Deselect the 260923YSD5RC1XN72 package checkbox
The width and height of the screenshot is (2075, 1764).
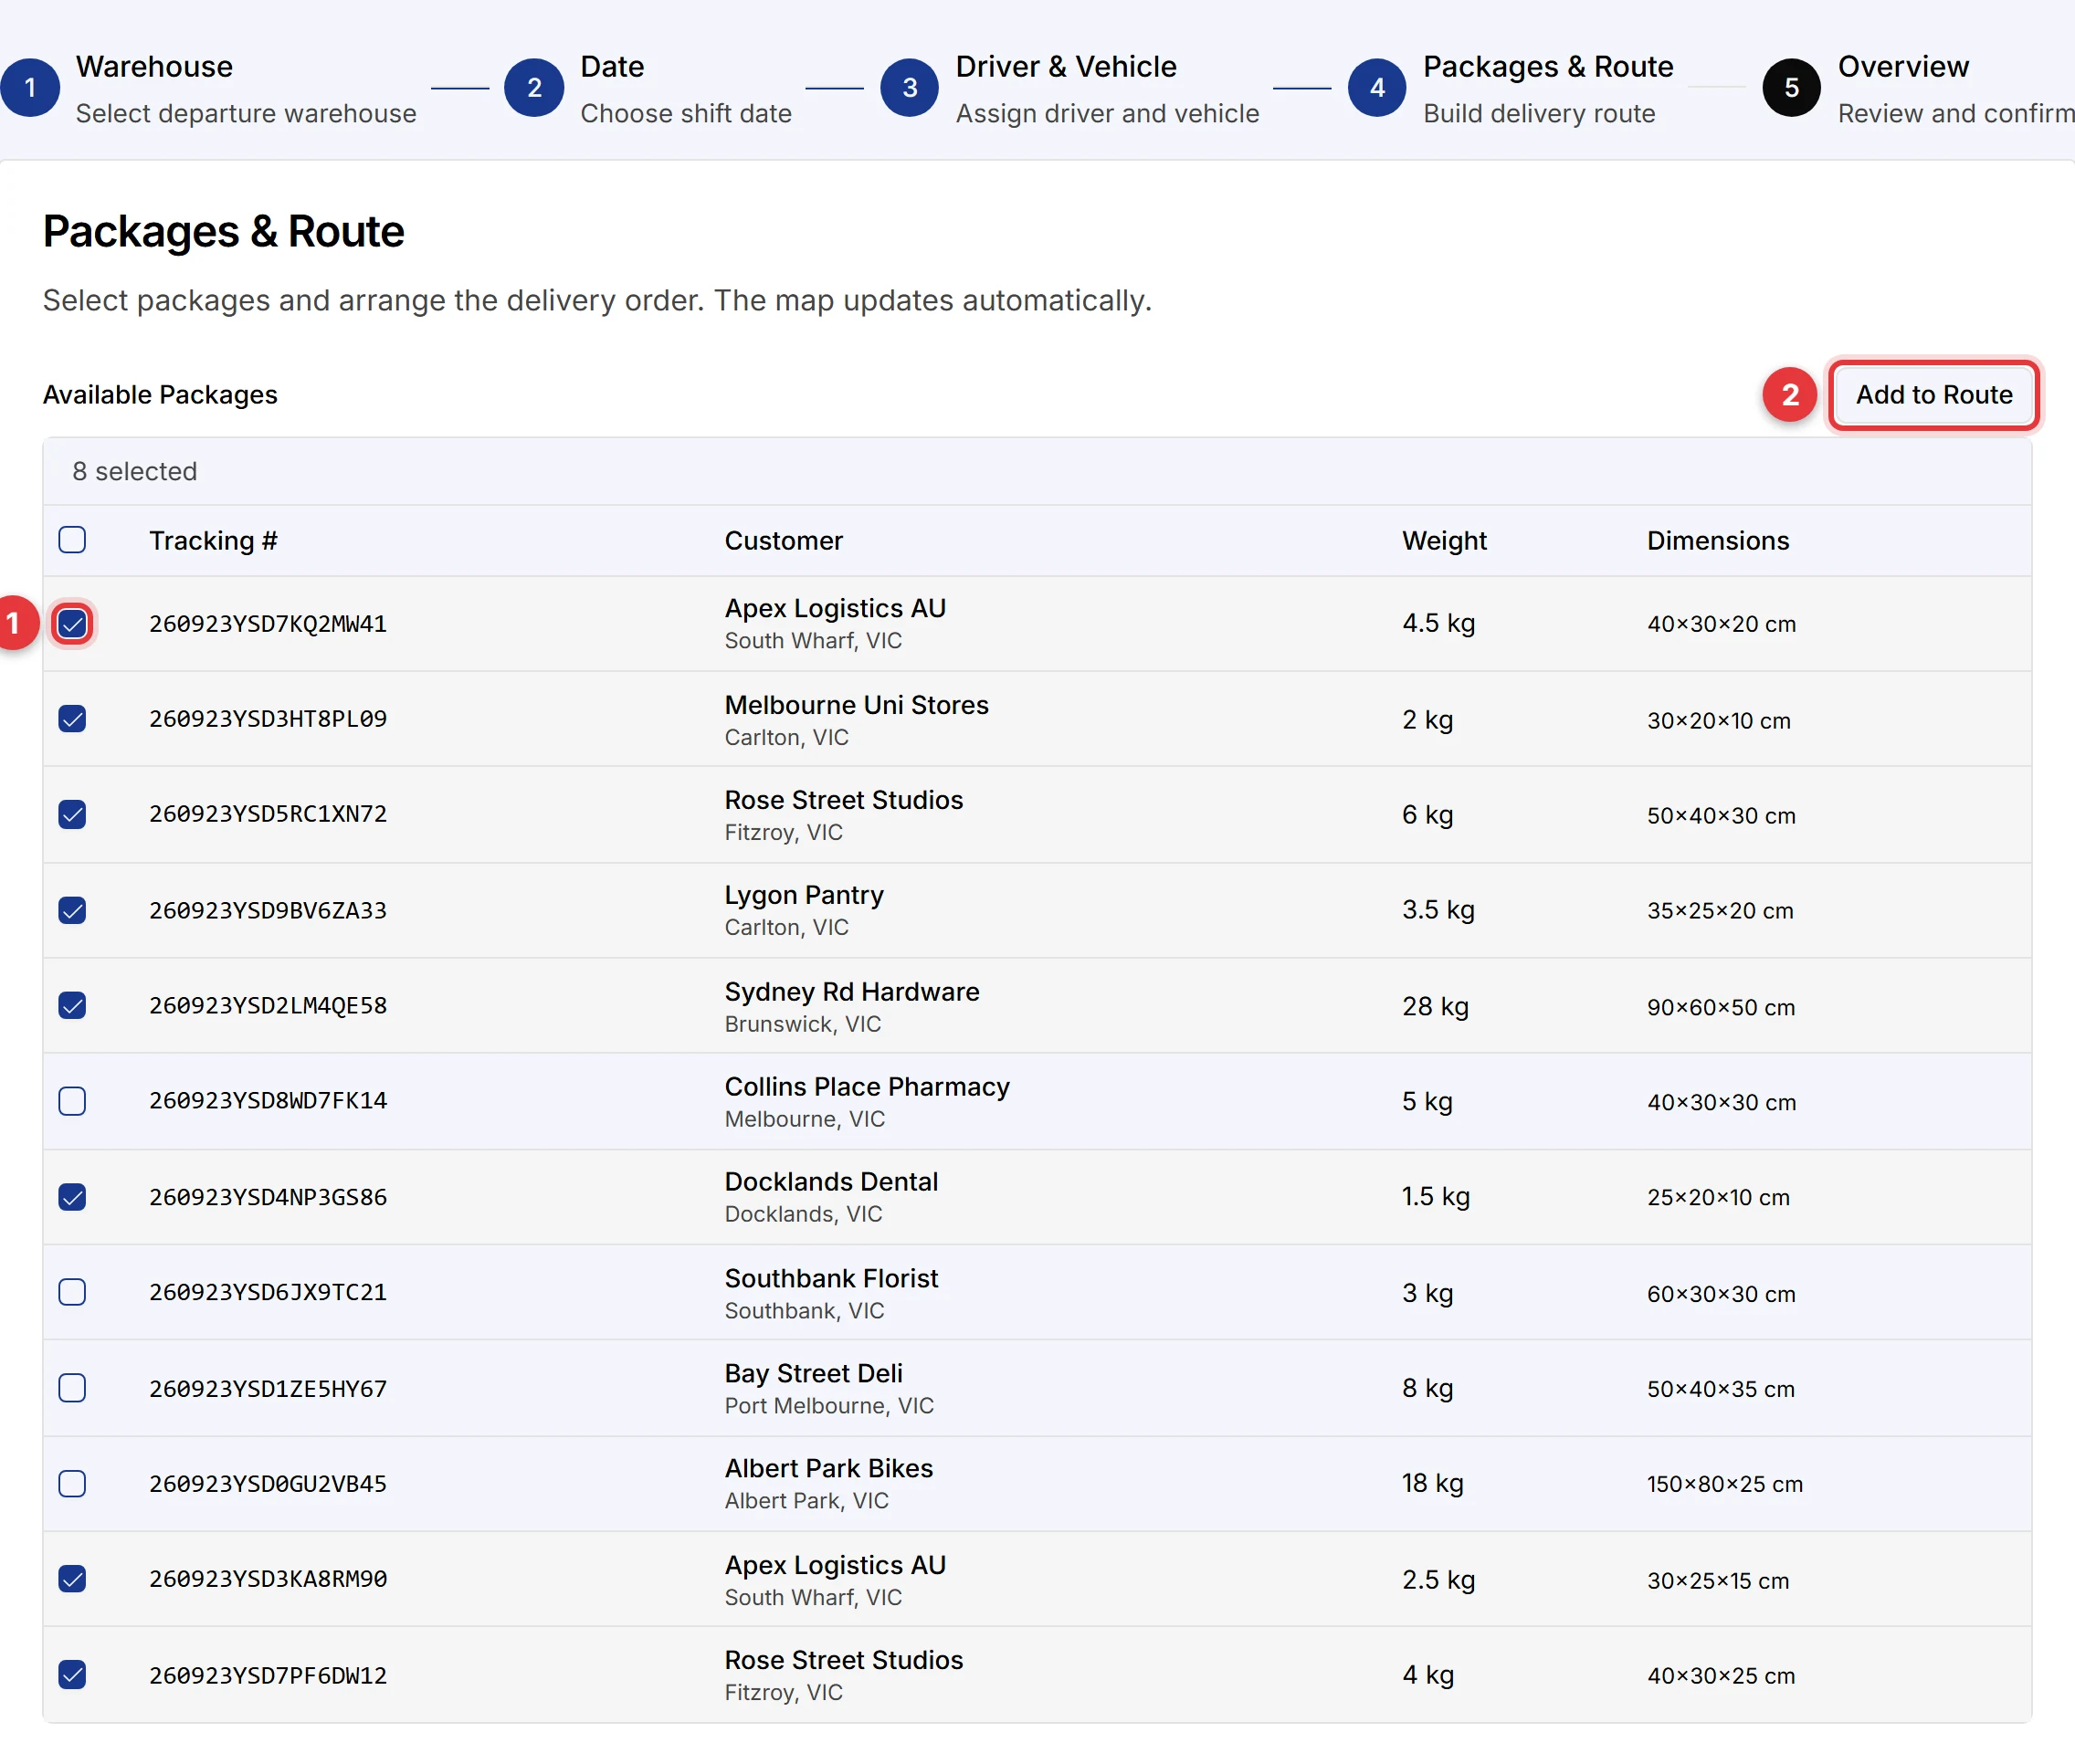coord(72,814)
